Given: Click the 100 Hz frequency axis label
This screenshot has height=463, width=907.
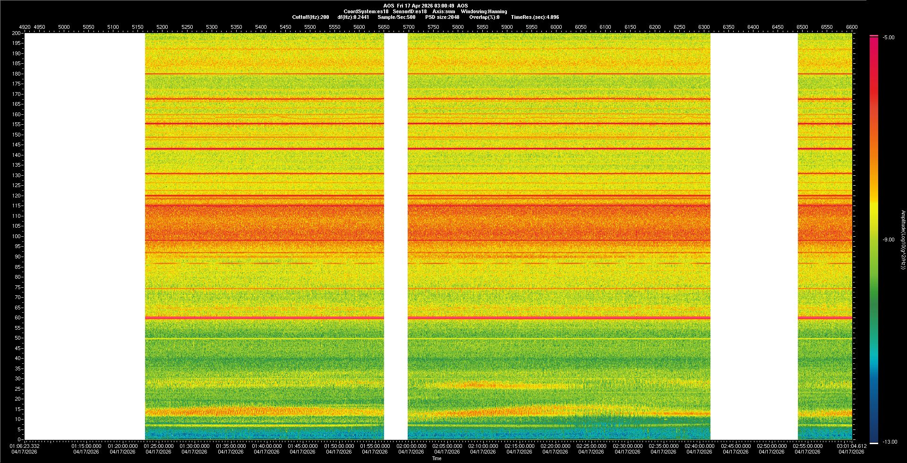Looking at the screenshot, I should coord(17,236).
